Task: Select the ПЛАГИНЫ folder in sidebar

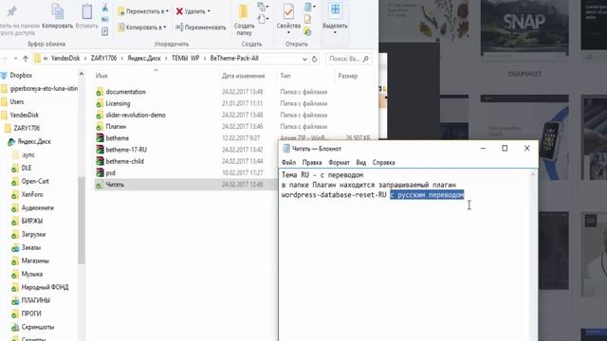Action: coord(36,300)
